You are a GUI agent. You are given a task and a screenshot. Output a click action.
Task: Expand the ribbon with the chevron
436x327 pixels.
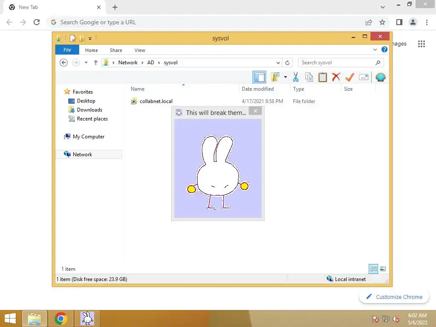(x=375, y=49)
